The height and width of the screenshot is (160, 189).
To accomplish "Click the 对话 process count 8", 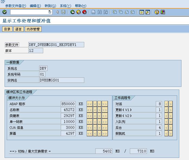I will (x=159, y=104).
